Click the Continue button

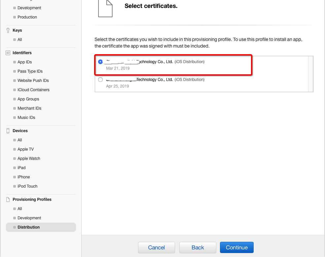point(236,247)
